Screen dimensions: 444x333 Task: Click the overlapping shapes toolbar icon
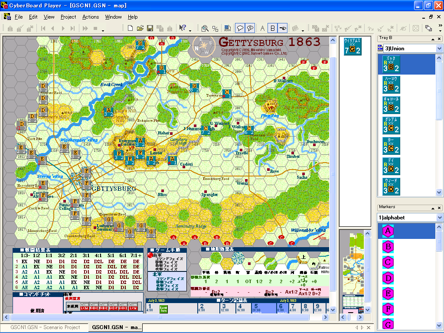(x=428, y=28)
